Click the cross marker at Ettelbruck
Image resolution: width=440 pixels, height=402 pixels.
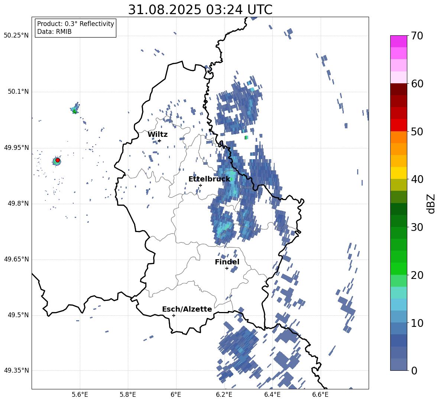click(200, 185)
